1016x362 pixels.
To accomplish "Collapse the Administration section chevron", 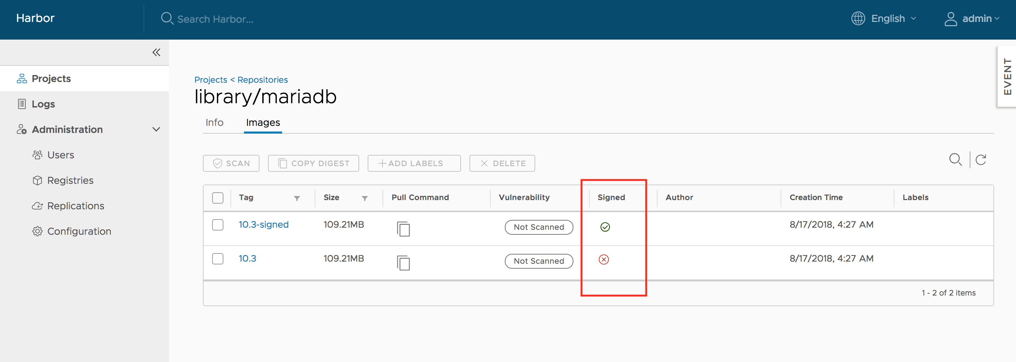I will click(156, 129).
